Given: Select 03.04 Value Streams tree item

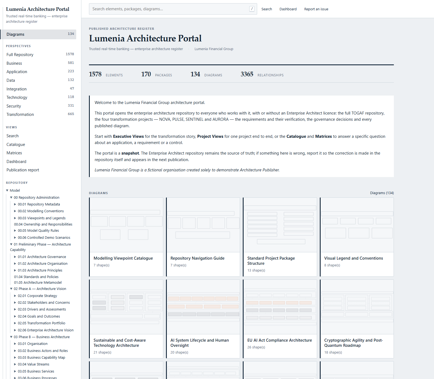Looking at the screenshot, I should pos(34,364).
